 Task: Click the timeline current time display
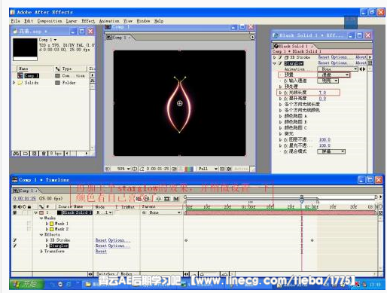tap(24, 198)
